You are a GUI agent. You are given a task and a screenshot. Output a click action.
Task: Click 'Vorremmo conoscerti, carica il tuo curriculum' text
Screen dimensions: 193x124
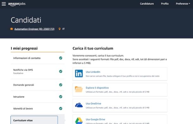coord(98,56)
